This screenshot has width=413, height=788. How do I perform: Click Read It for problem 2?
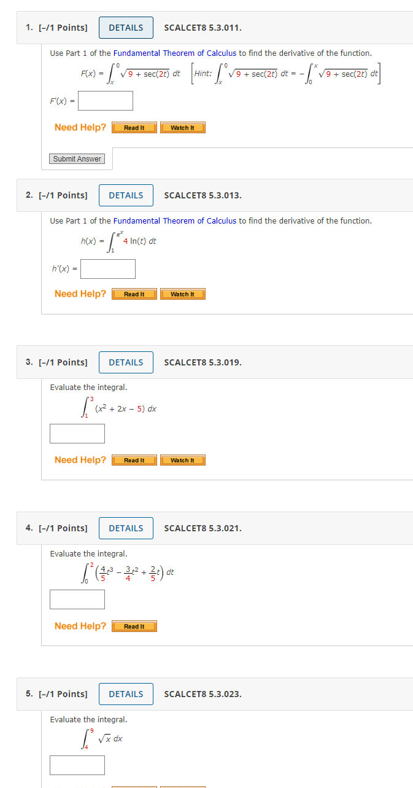(134, 294)
